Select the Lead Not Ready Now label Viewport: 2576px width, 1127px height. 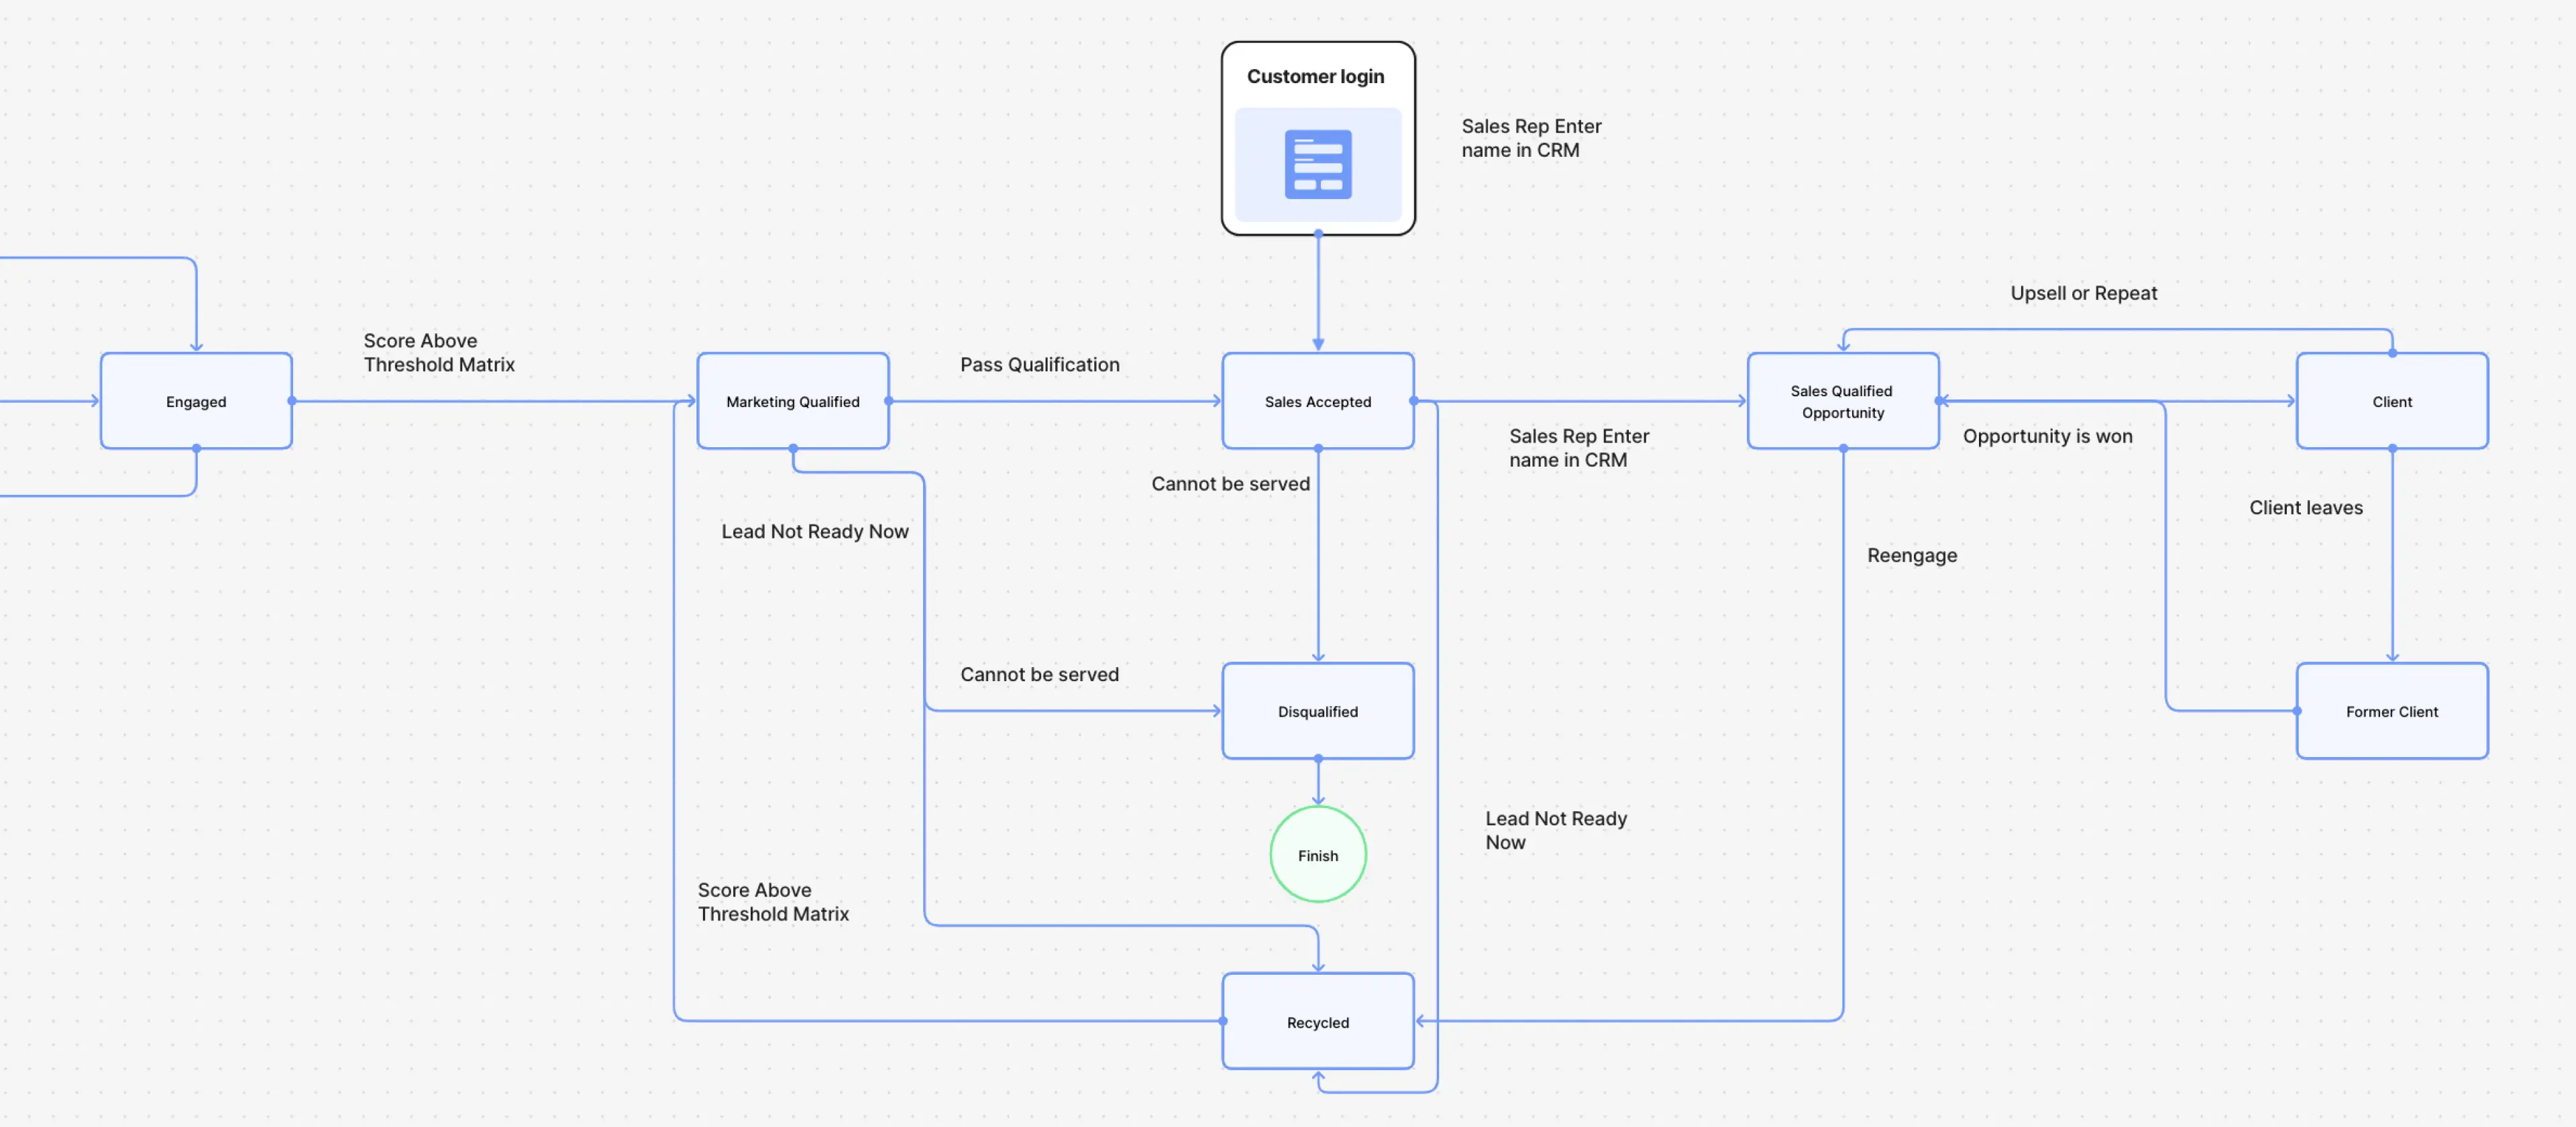(x=814, y=530)
